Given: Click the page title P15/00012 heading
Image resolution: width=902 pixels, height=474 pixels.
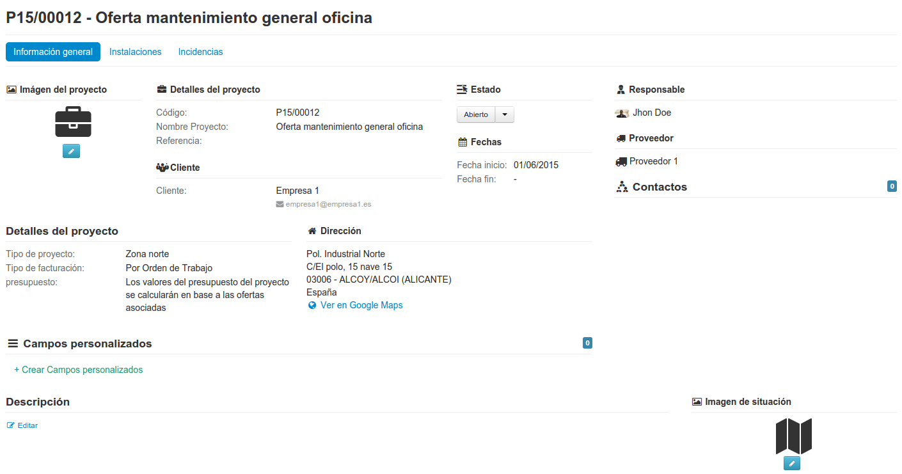Looking at the screenshot, I should click(x=189, y=17).
